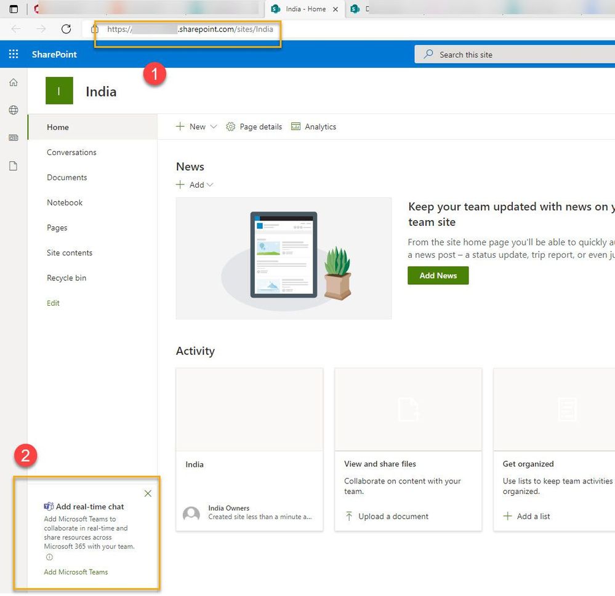Click the browser reload button
This screenshot has width=615, height=596.
(x=66, y=29)
